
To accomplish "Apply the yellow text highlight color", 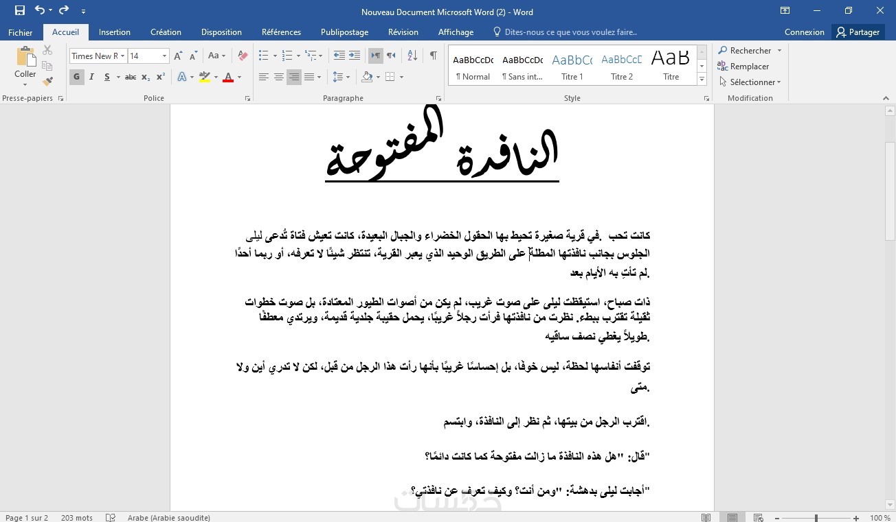I will point(204,77).
